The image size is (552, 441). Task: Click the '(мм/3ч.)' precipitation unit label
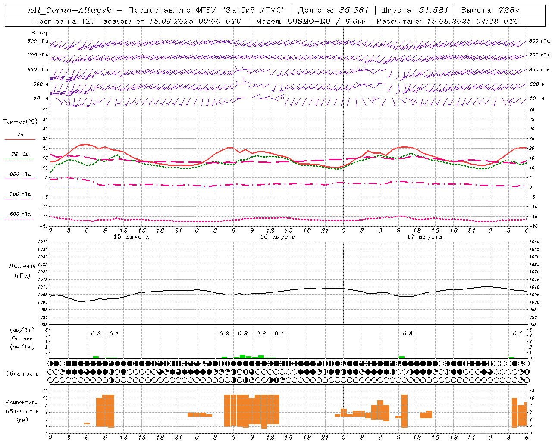[x=22, y=330]
